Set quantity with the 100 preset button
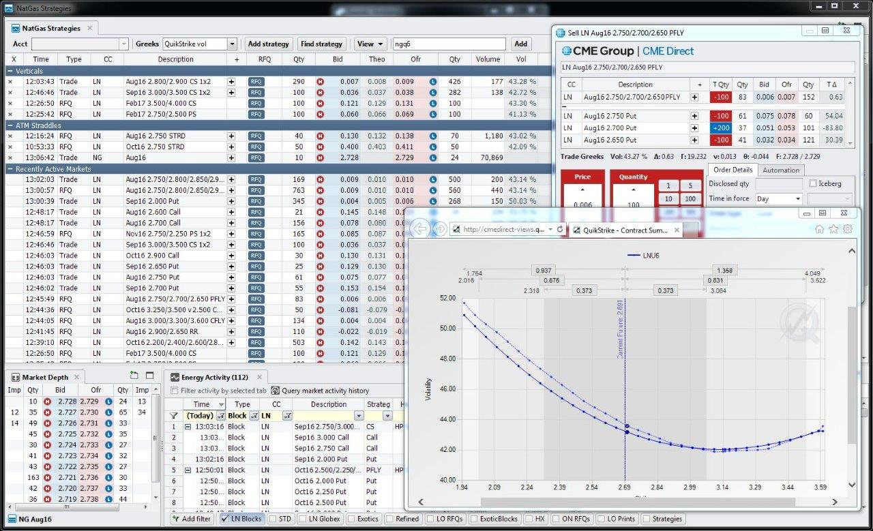 [x=690, y=198]
